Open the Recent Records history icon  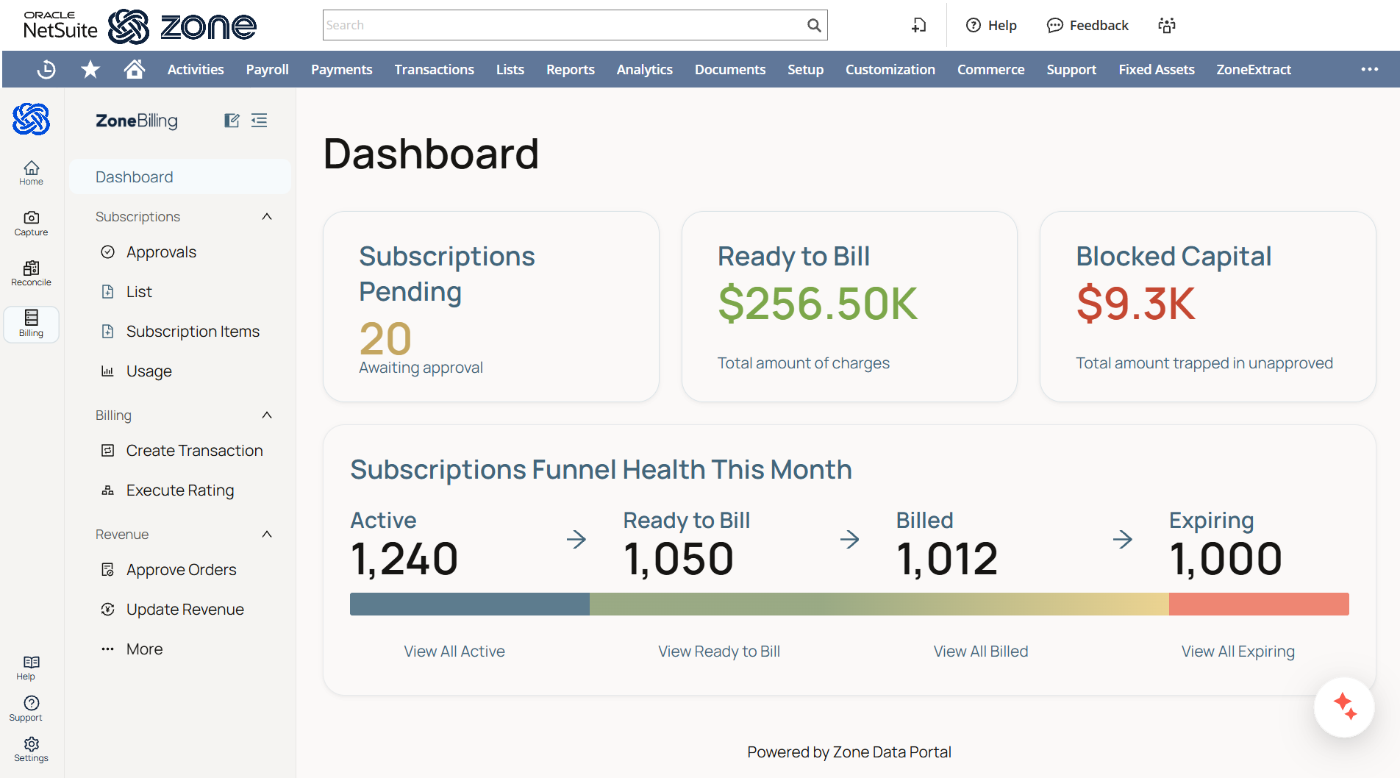[x=46, y=69]
